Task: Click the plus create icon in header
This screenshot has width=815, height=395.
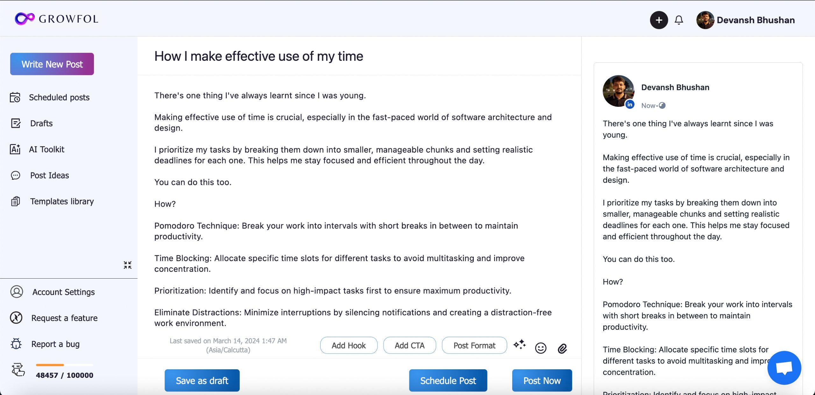Action: click(x=659, y=20)
